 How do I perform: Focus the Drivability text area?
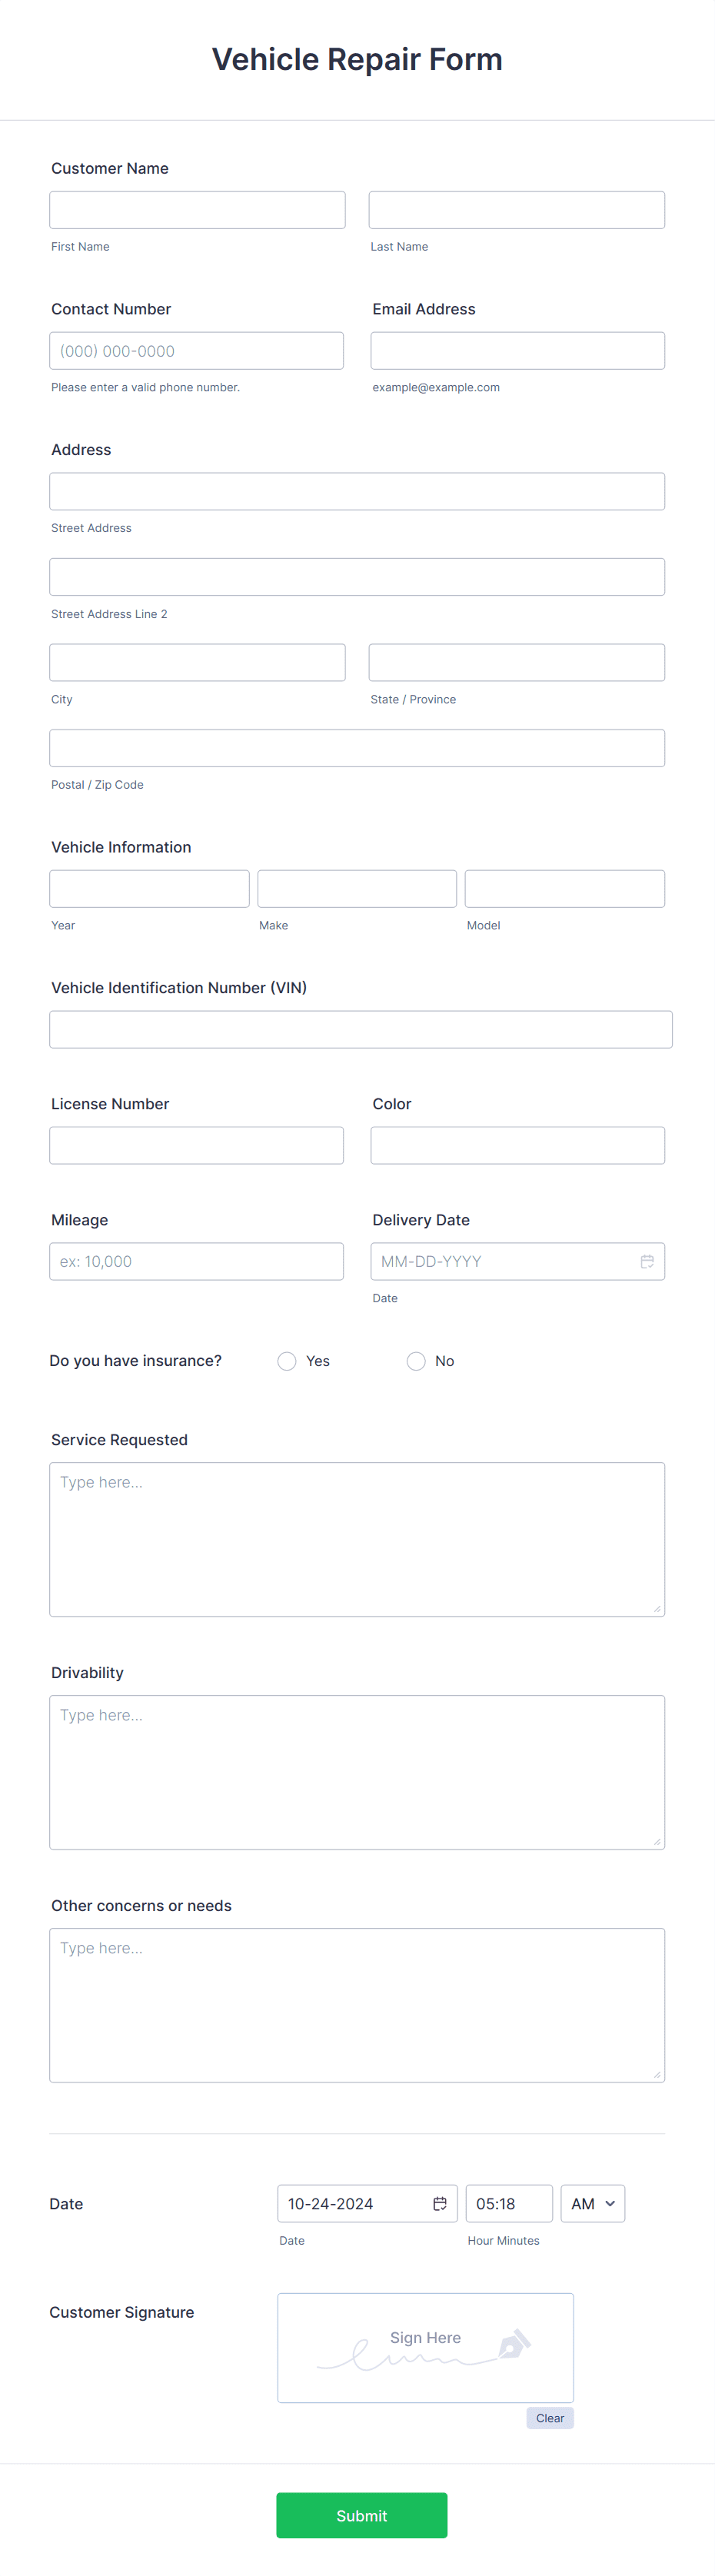(x=357, y=1772)
